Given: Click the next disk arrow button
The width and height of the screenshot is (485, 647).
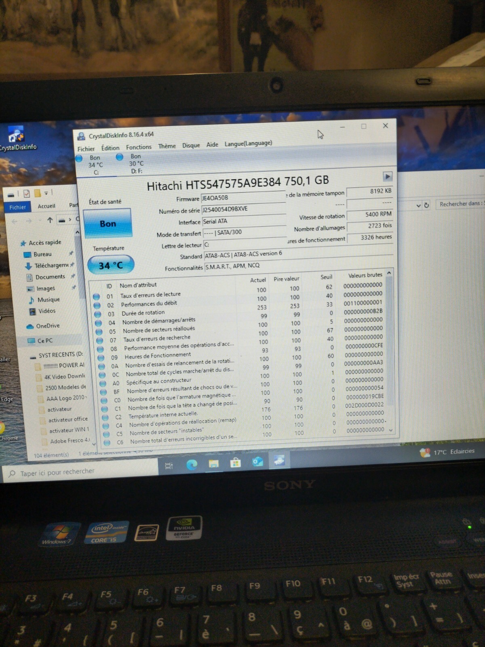Looking at the screenshot, I should pos(387,176).
